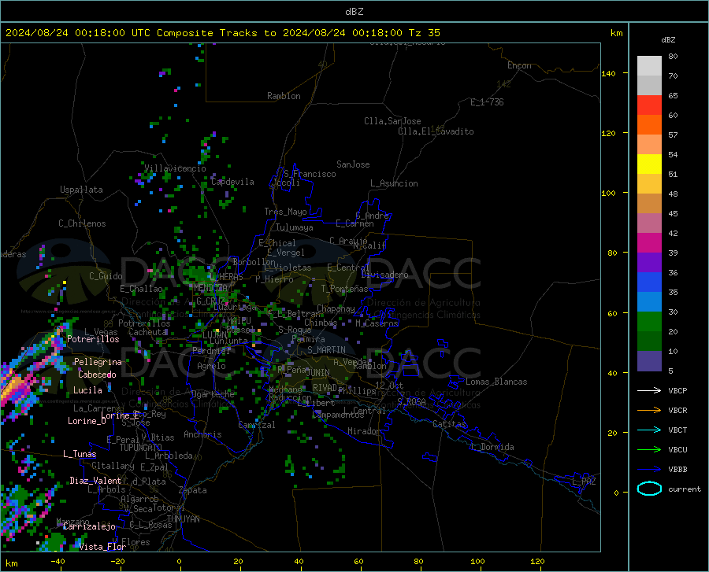Click the SanJose map label
Screen dimensions: 709x572
pyautogui.click(x=353, y=164)
